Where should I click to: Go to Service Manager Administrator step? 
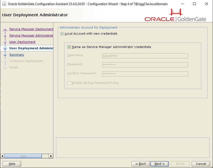click(31, 35)
